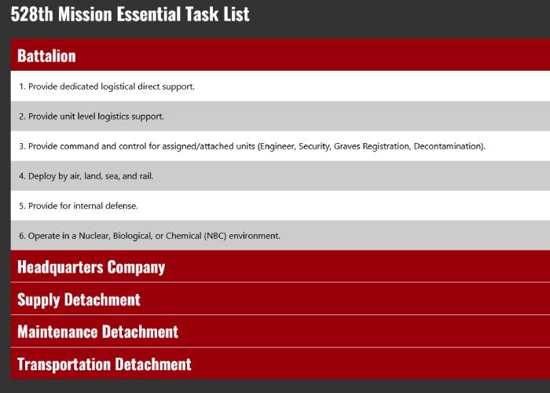Expand the Supply Detachment section
The width and height of the screenshot is (550, 393).
(x=79, y=299)
